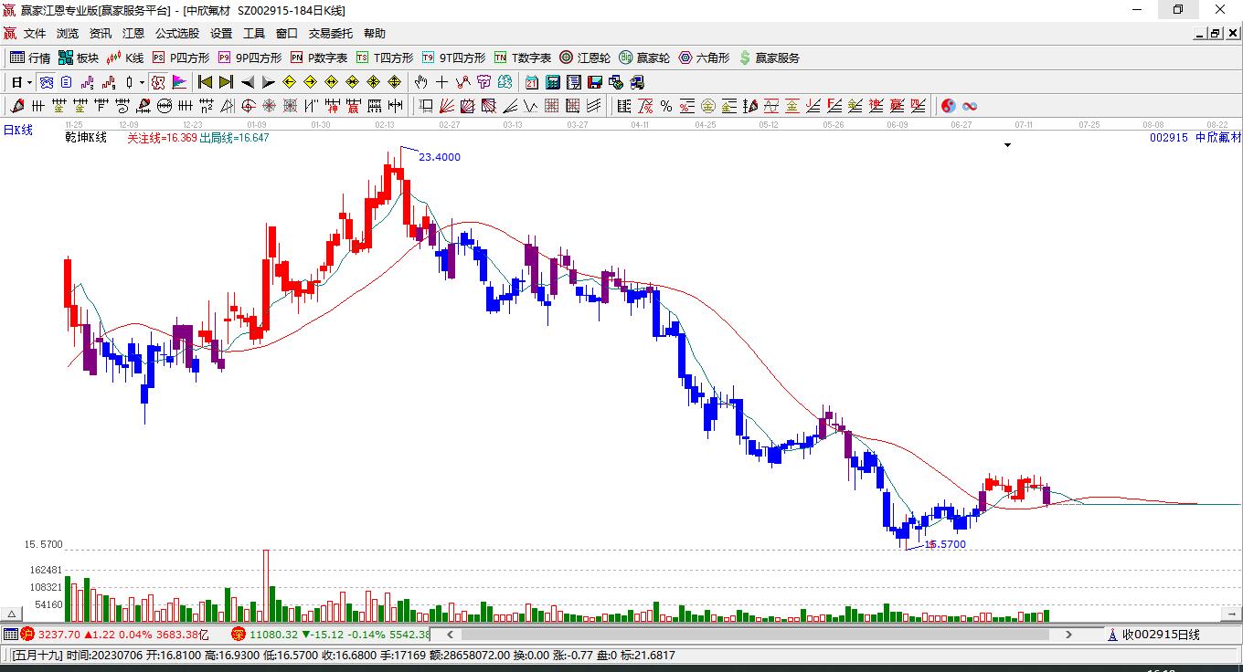Click the blue infinity symbol icon

(x=969, y=106)
